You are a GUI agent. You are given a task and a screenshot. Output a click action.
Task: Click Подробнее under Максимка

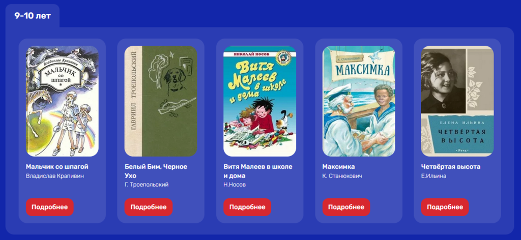tap(346, 207)
